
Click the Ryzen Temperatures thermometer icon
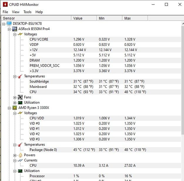tap(20, 144)
